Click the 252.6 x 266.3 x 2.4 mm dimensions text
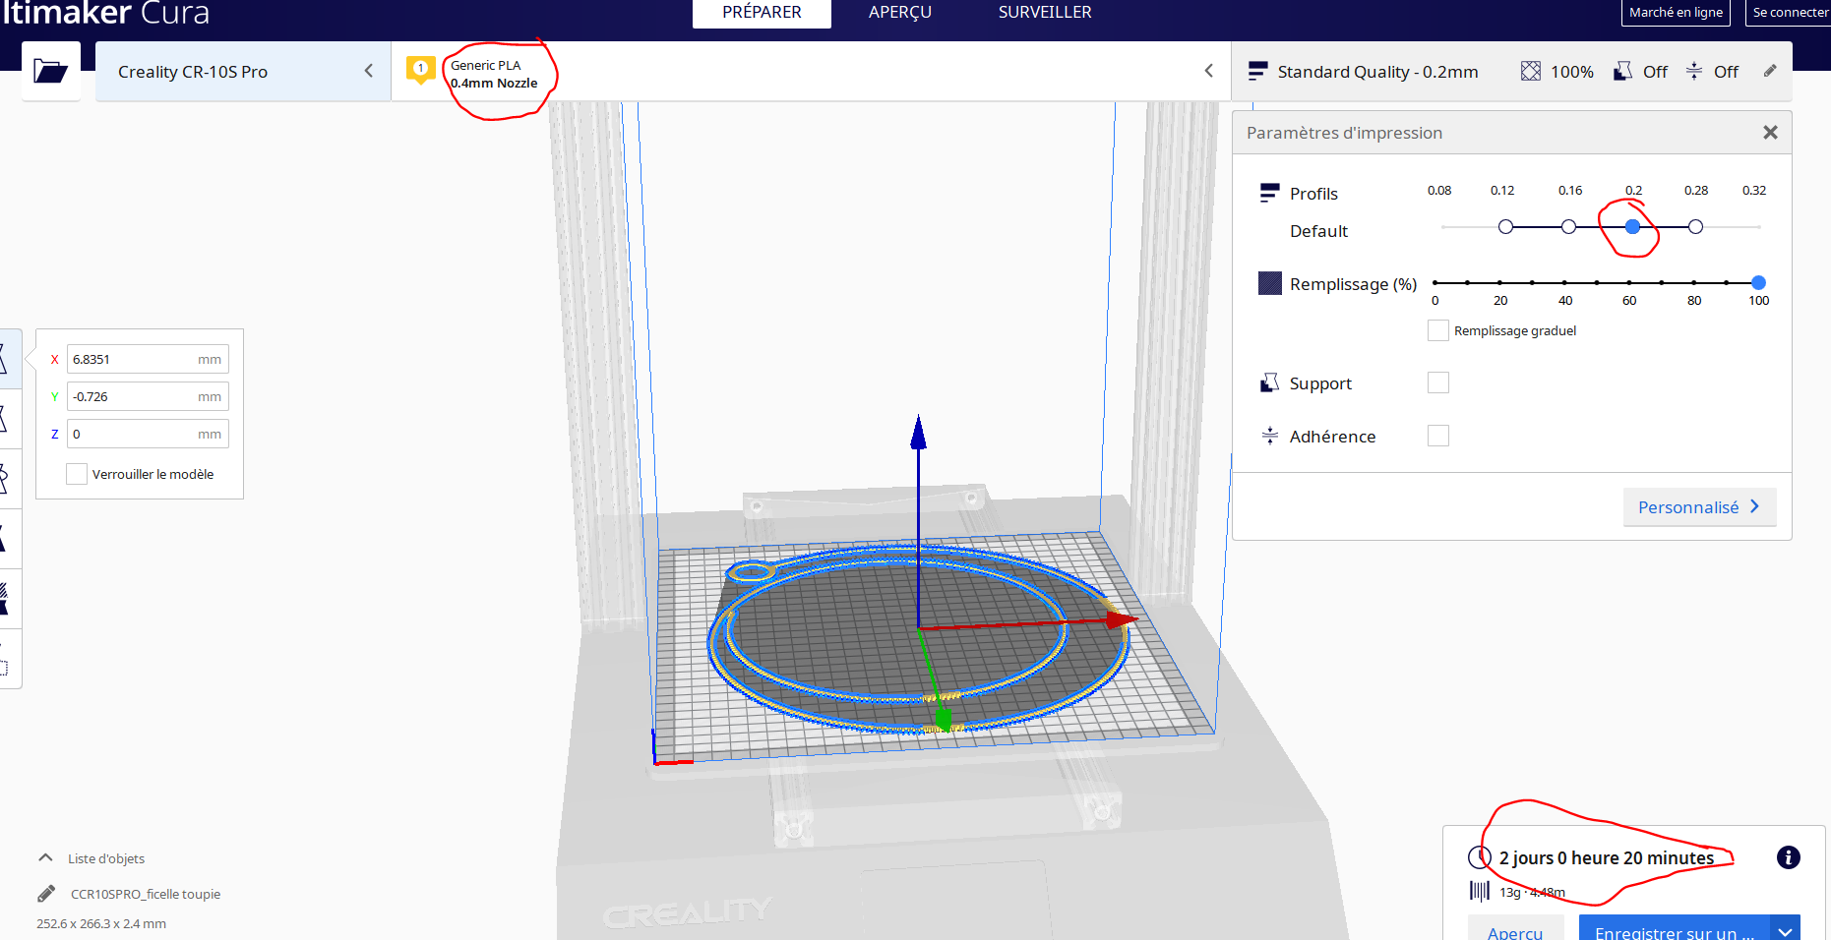 coord(101,923)
